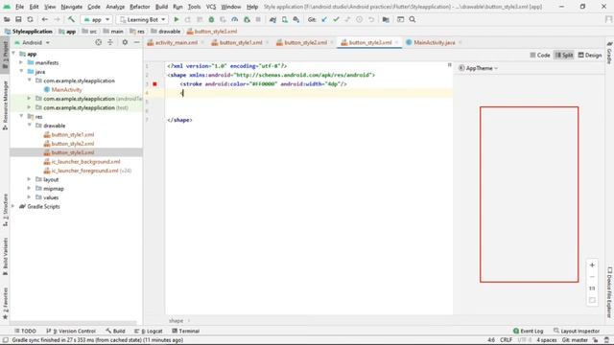Toggle the Structure side tab
Viewport: 614px width, 345px height.
(5, 210)
